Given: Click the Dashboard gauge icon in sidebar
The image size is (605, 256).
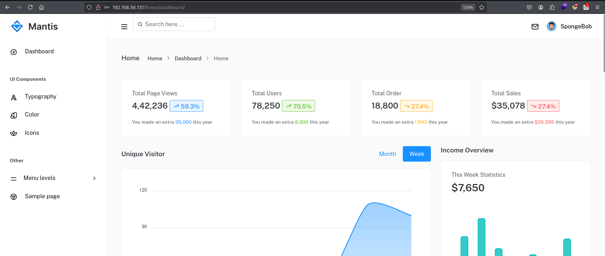Looking at the screenshot, I should (x=14, y=52).
